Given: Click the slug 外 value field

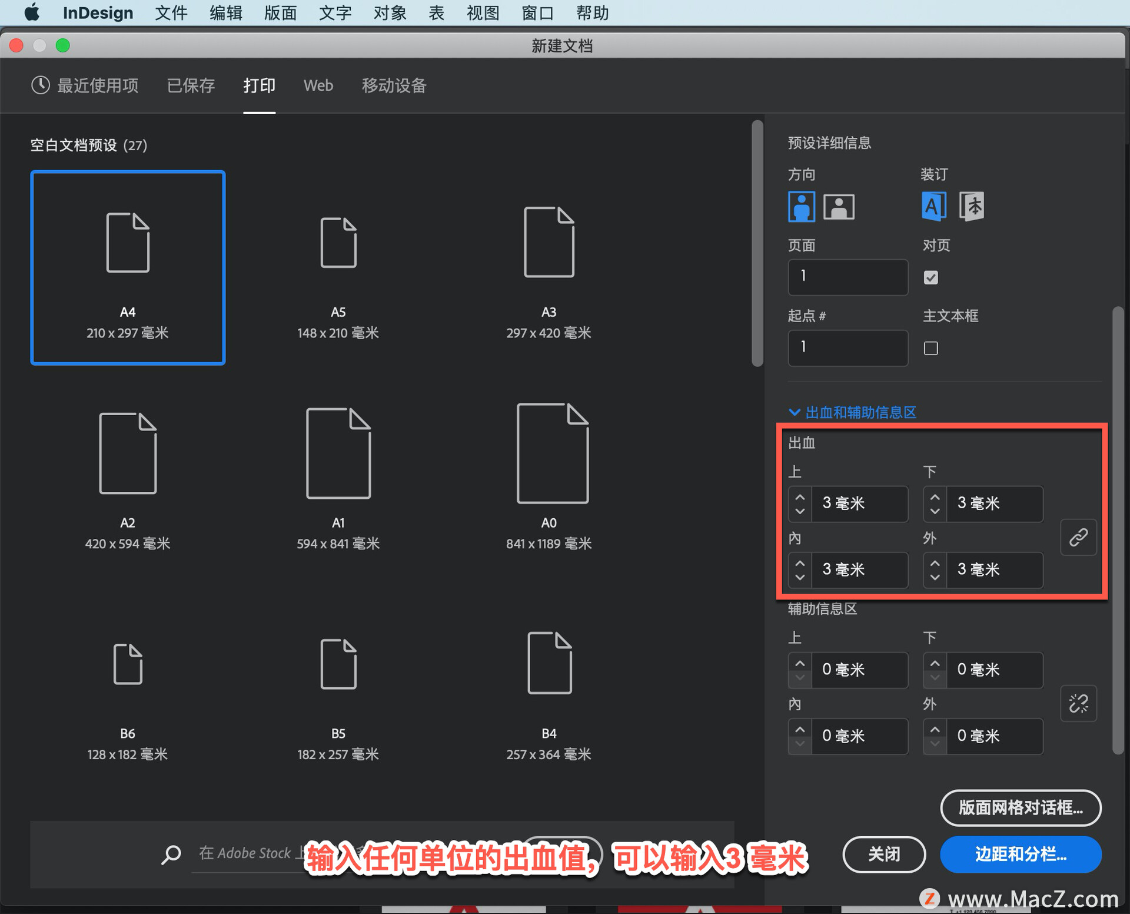Looking at the screenshot, I should coord(995,736).
